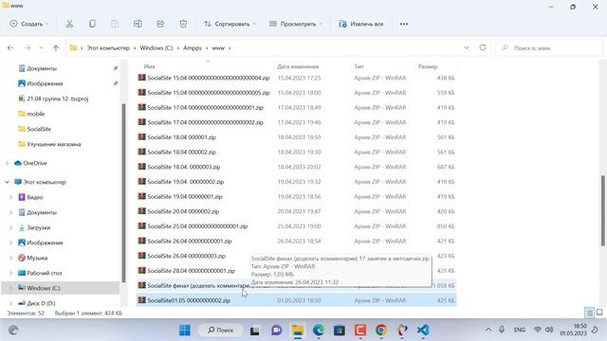Select SocialSite 20.04 0000002.zip file
This screenshot has height=341, width=607.
click(183, 211)
